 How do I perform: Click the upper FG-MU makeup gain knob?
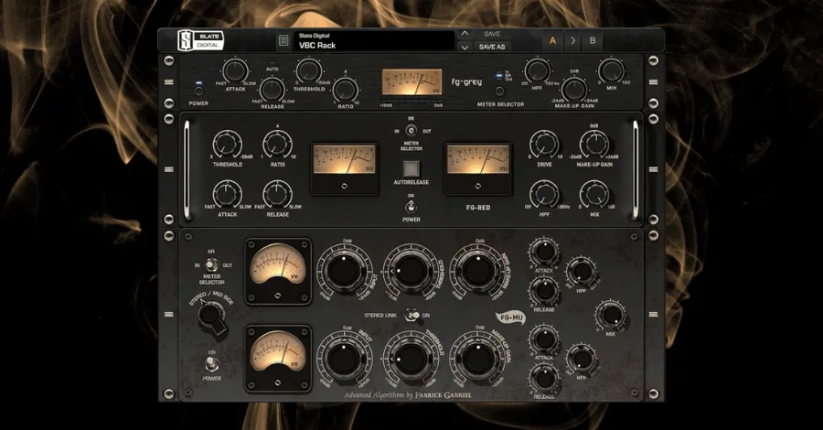(477, 271)
